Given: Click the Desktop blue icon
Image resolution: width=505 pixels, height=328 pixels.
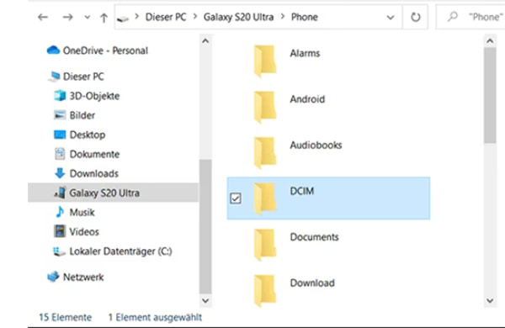Looking at the screenshot, I should click(x=60, y=135).
